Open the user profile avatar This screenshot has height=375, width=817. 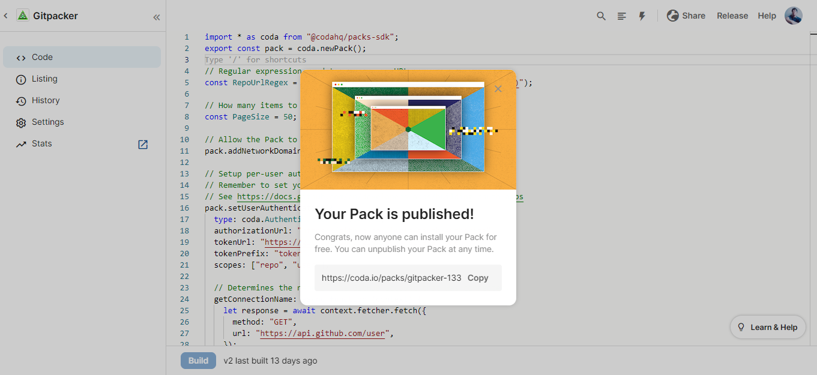point(794,16)
